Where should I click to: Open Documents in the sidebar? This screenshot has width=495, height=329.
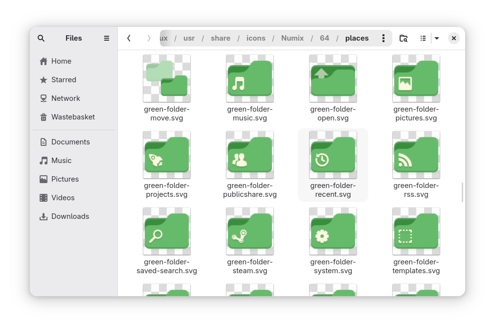pyautogui.click(x=74, y=142)
